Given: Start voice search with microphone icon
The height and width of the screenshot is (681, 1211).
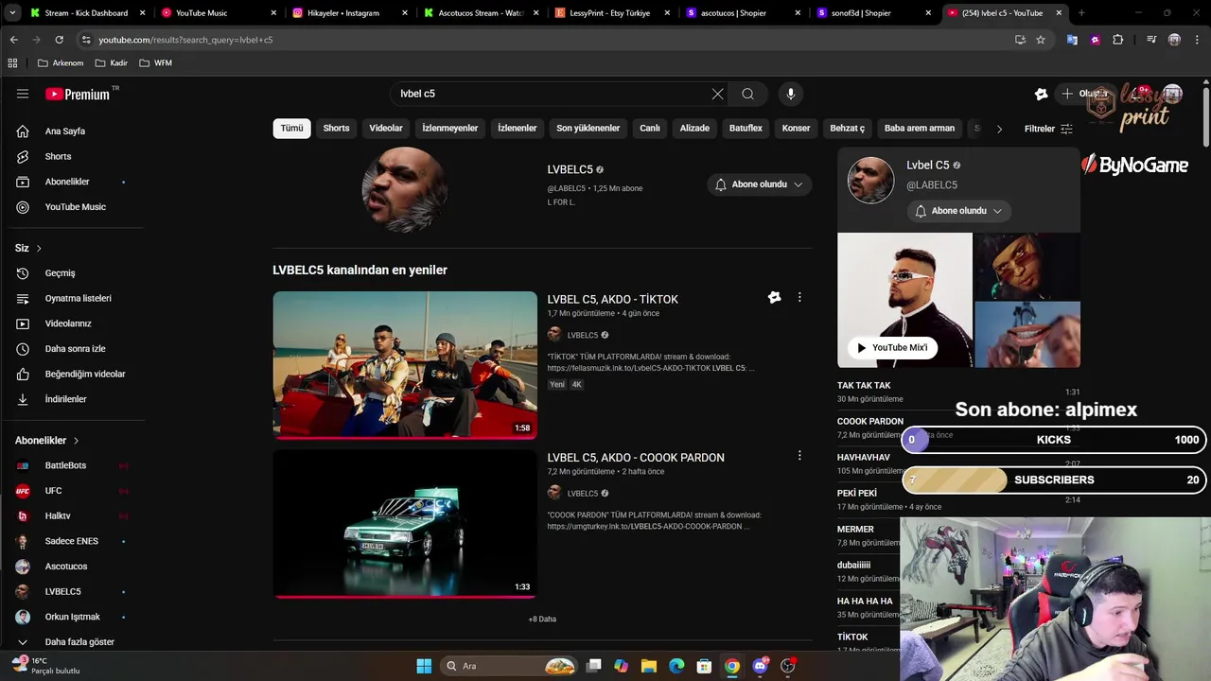Looking at the screenshot, I should [791, 94].
